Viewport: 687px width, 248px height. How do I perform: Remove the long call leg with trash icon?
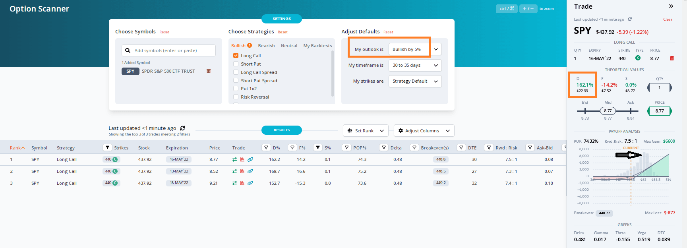point(672,58)
